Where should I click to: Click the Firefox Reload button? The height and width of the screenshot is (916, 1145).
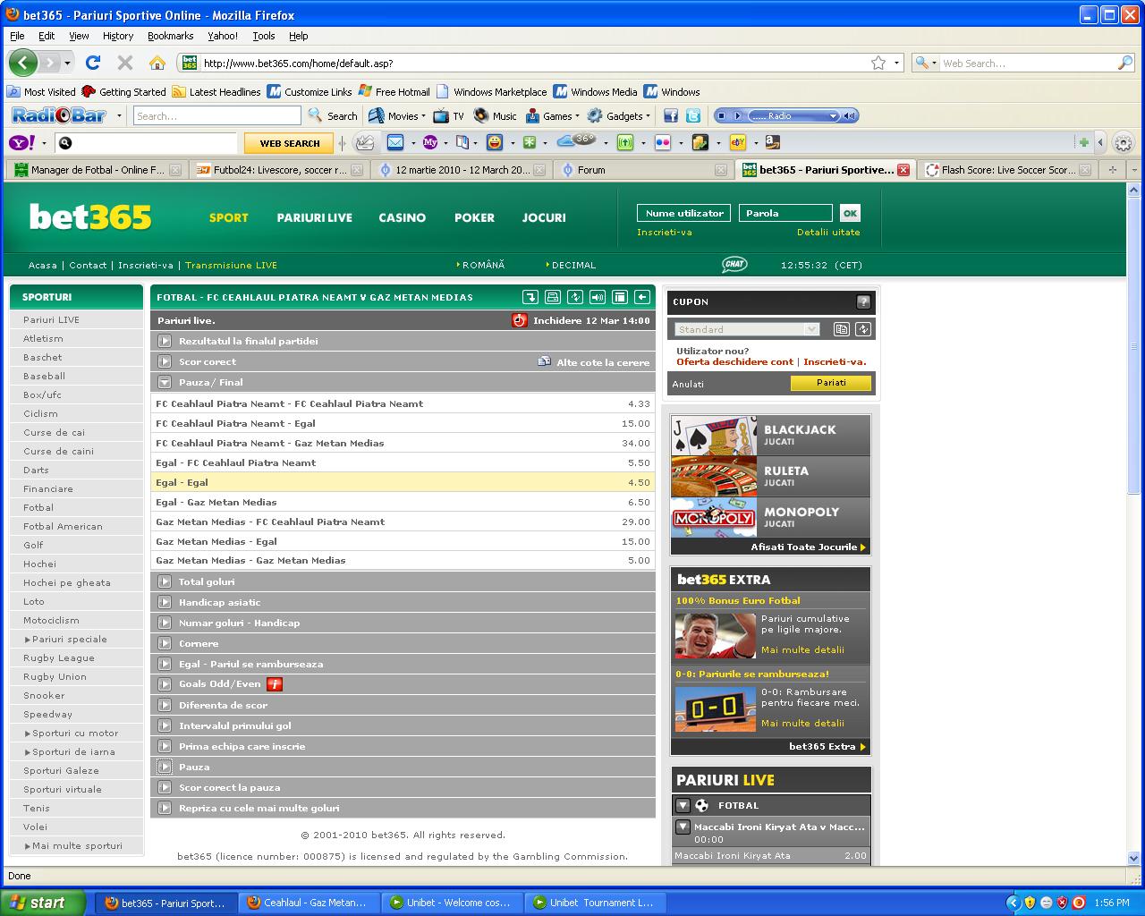coord(92,63)
